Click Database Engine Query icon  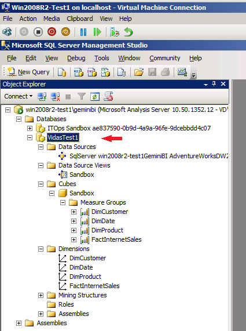[x=62, y=72]
